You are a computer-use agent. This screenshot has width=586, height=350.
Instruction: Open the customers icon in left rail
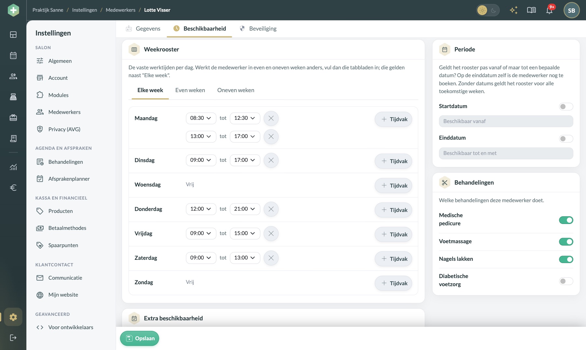click(x=13, y=76)
